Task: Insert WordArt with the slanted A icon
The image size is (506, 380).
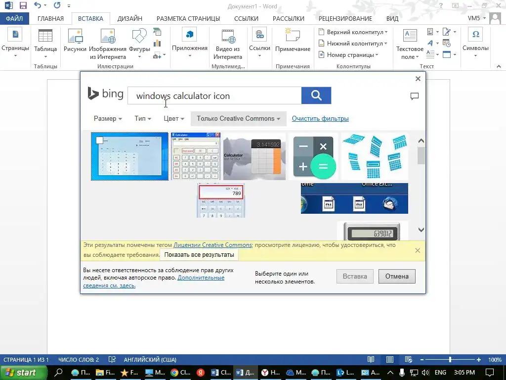Action: pyautogui.click(x=430, y=43)
